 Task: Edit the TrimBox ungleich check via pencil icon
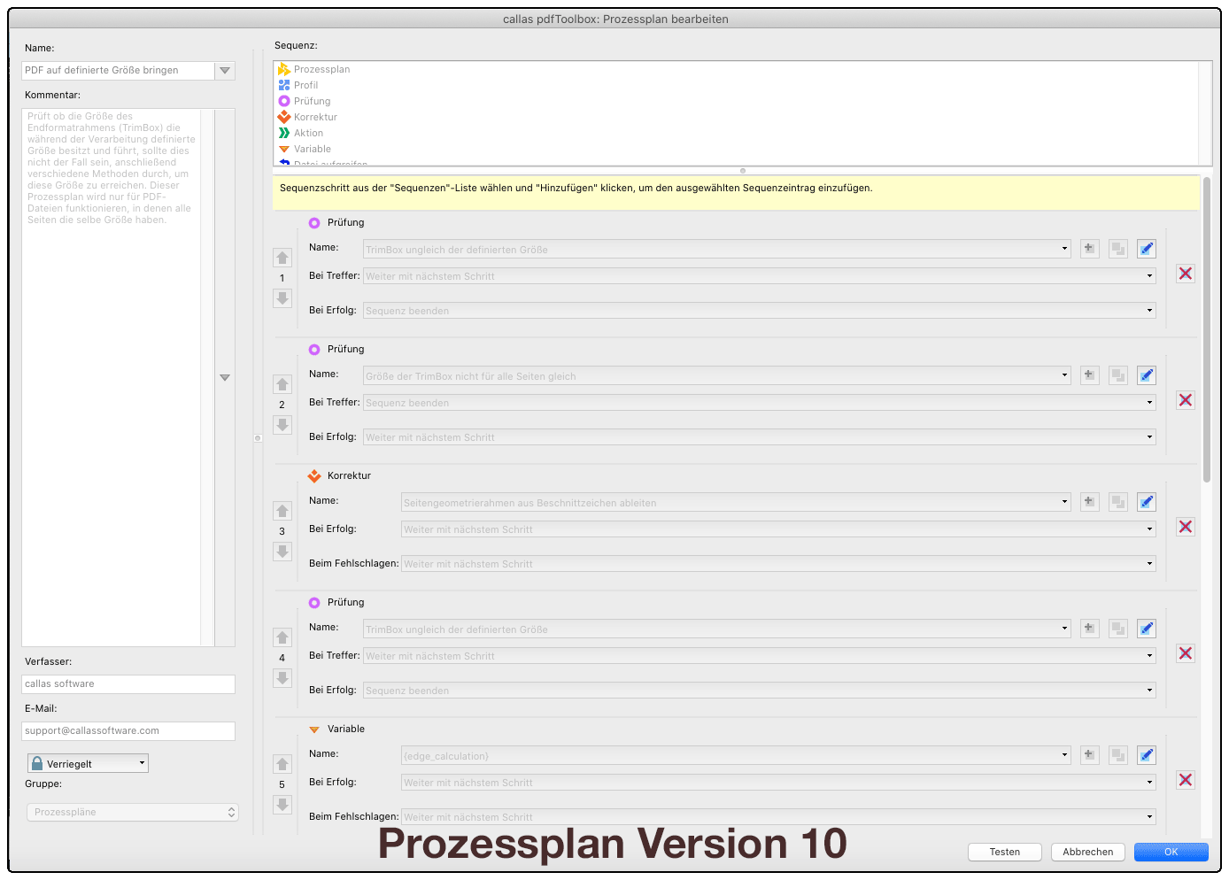1146,249
